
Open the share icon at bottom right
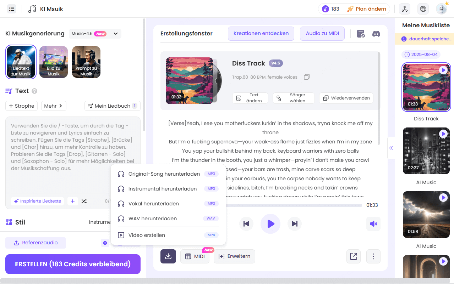[353, 256]
